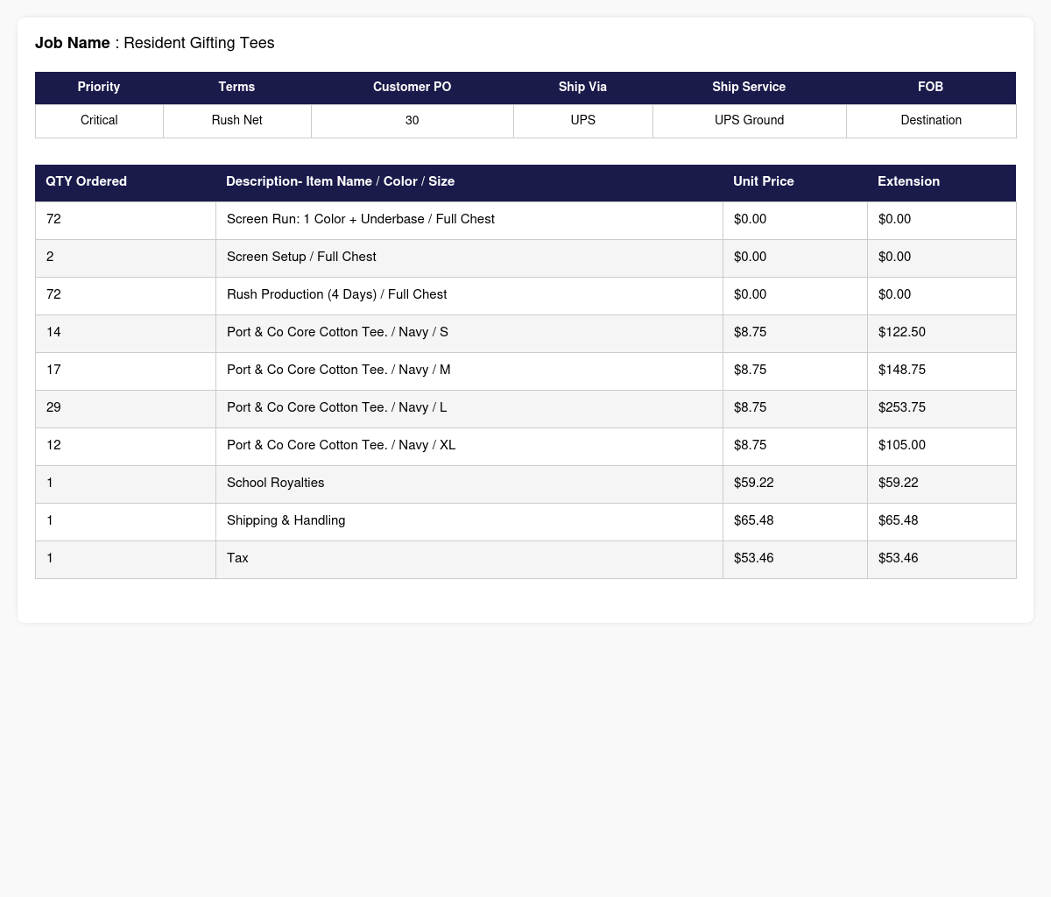Click quantity 12 in the Navy XL row
This screenshot has width=1051, height=897.
point(125,446)
